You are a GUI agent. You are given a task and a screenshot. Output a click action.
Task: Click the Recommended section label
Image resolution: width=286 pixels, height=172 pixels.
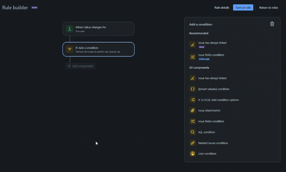tap(199, 33)
